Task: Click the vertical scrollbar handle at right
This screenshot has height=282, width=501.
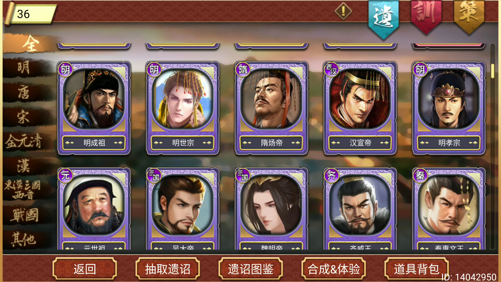Action: pyautogui.click(x=493, y=70)
